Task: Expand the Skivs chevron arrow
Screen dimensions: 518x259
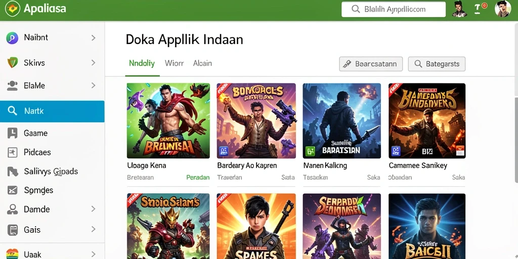Action: coord(93,62)
